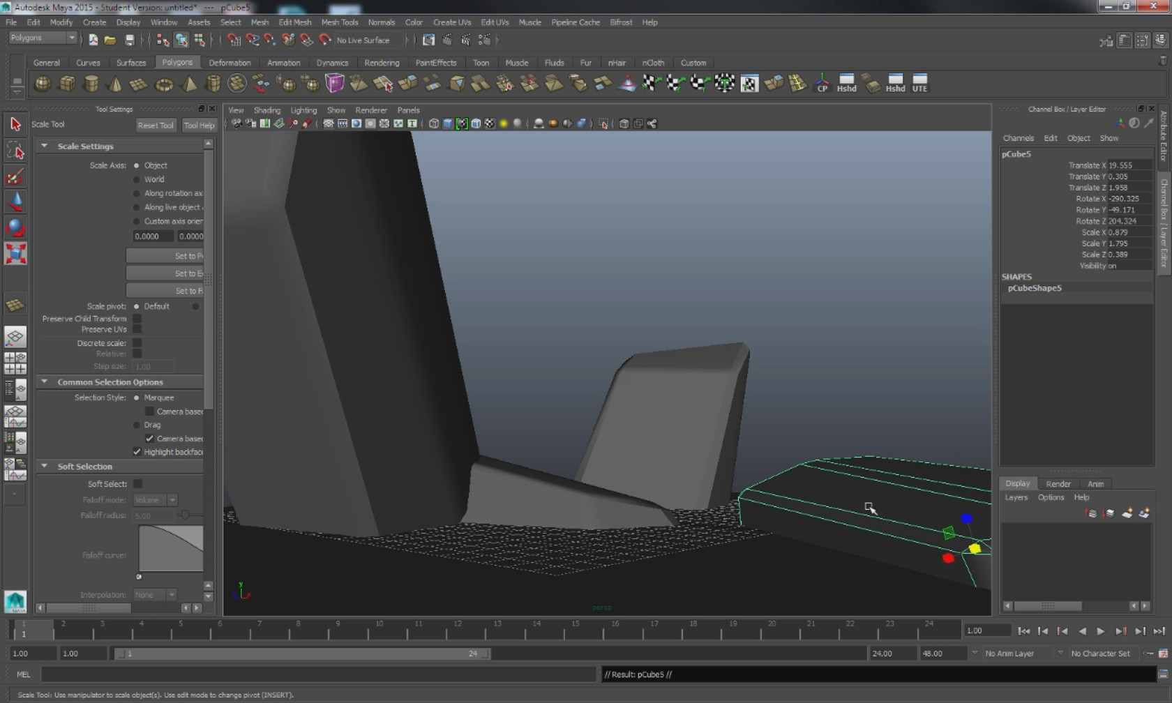This screenshot has width=1172, height=703.
Task: Select the Scale Tool in toolbox
Action: [x=15, y=253]
